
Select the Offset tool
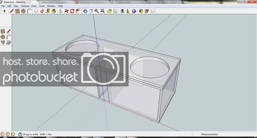click(78, 11)
